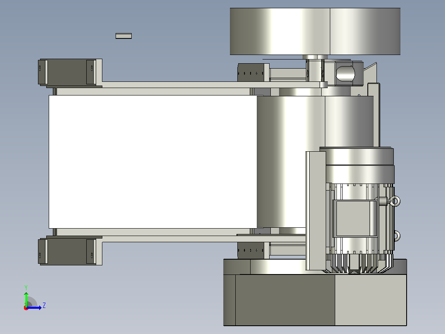Select the red origin point of the triad
The width and height of the screenshot is (445, 334).
[x=26, y=308]
